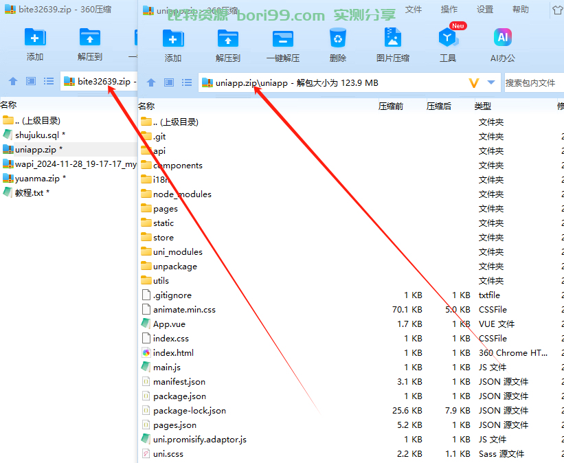Switch to list view in uniapp window

pos(187,82)
